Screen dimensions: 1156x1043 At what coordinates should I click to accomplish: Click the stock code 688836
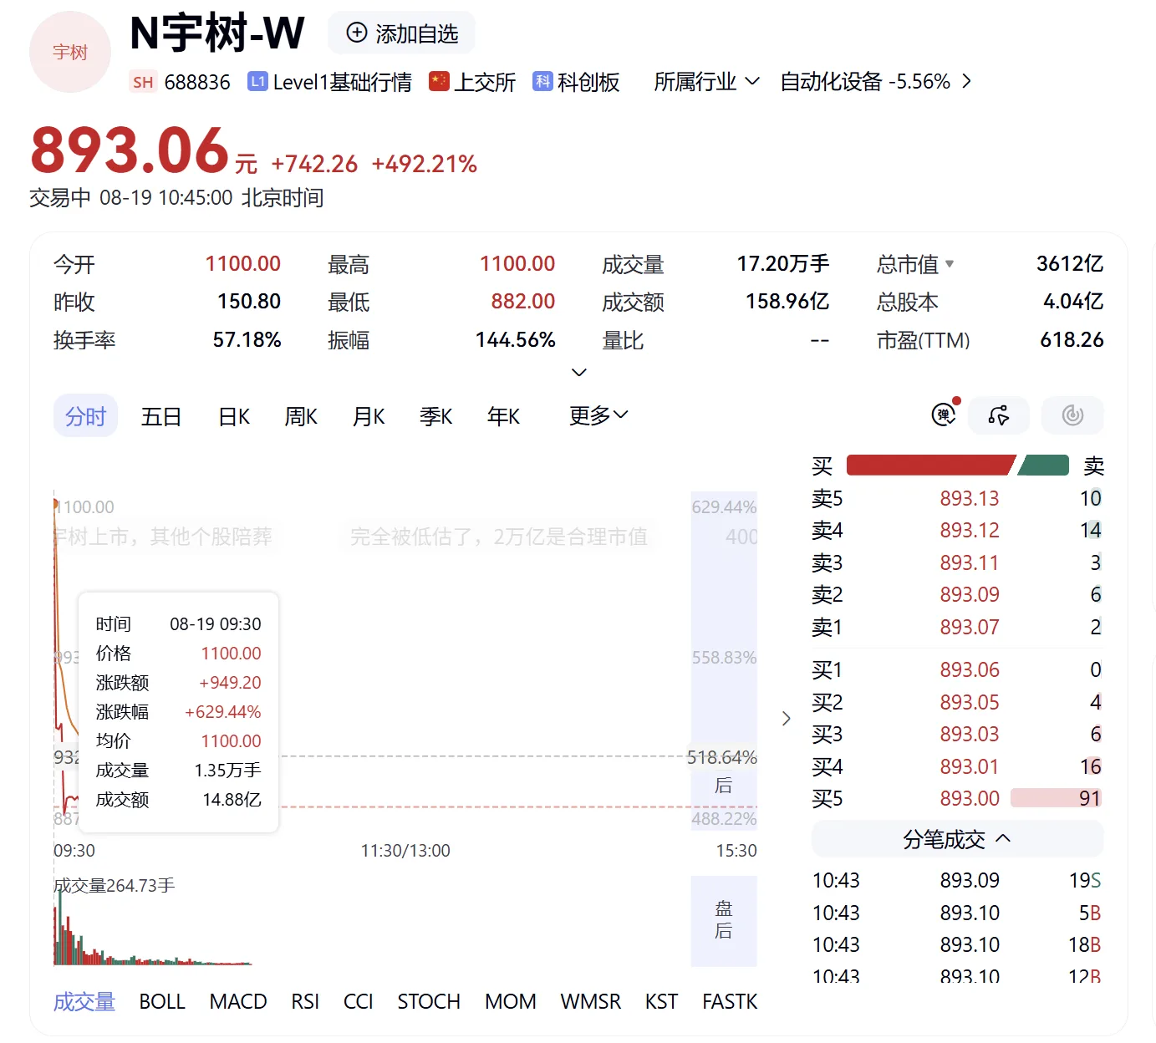click(197, 82)
